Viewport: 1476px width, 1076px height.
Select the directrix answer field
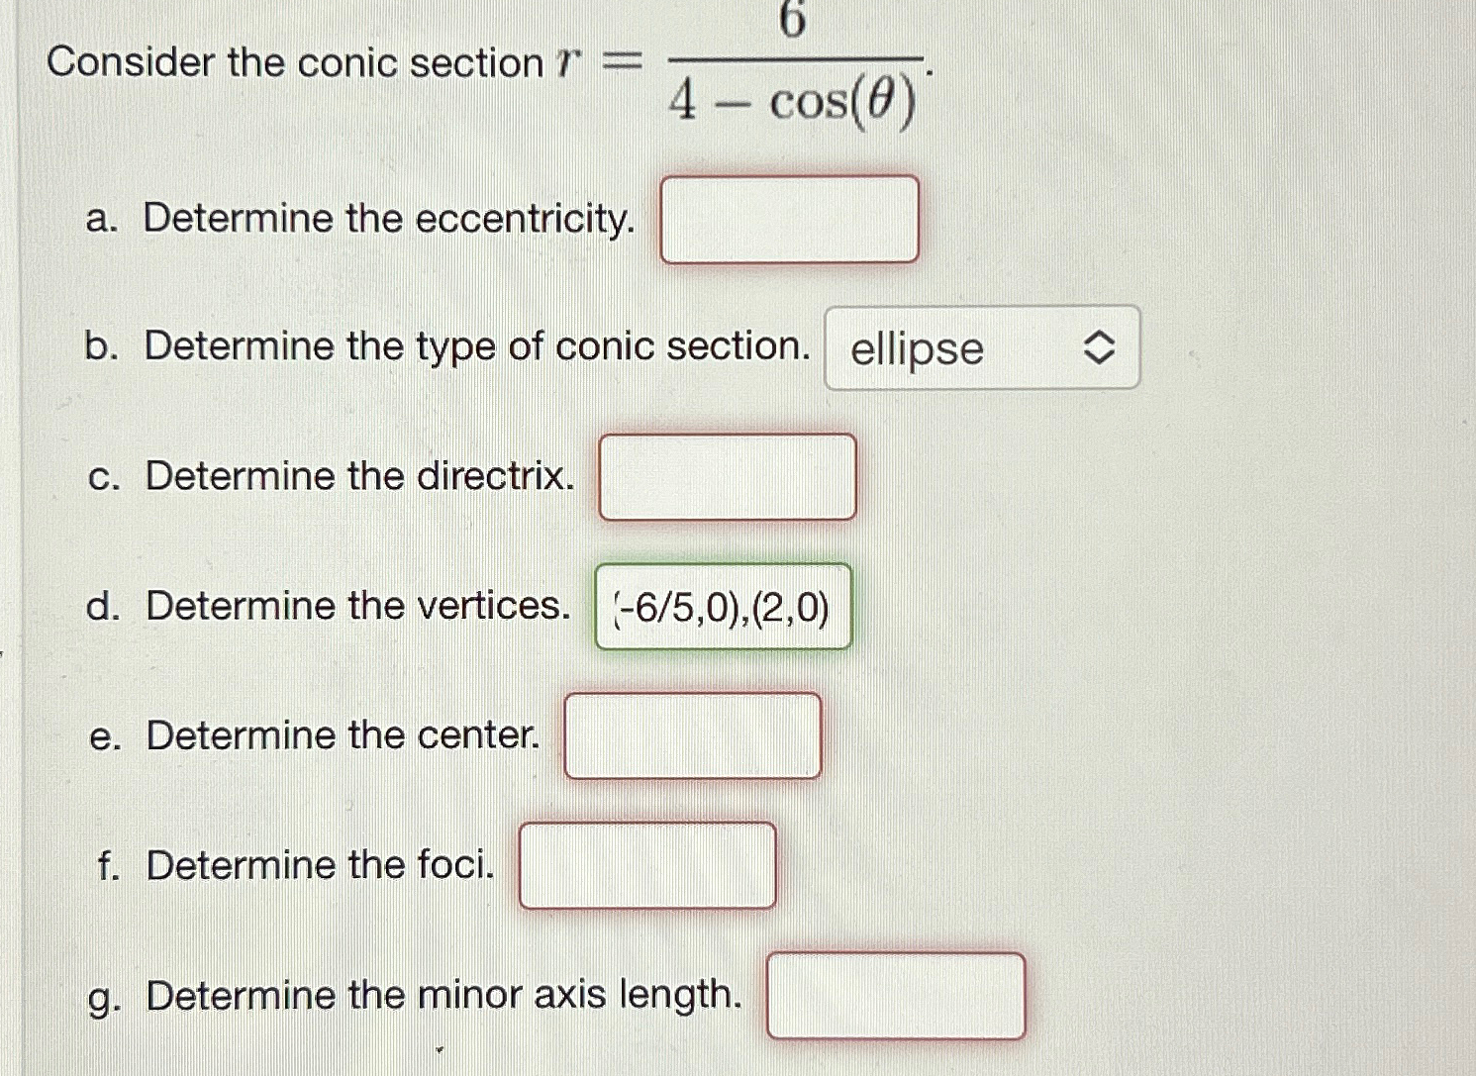coord(728,475)
